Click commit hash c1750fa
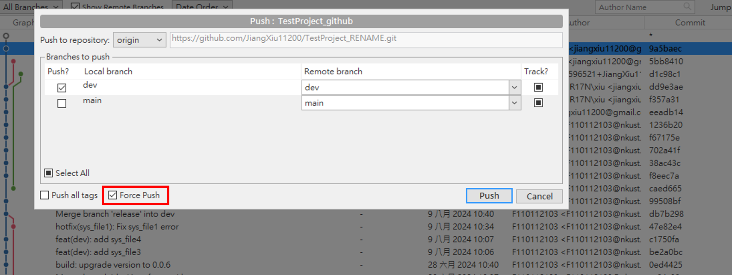The height and width of the screenshot is (275, 732). 664,240
